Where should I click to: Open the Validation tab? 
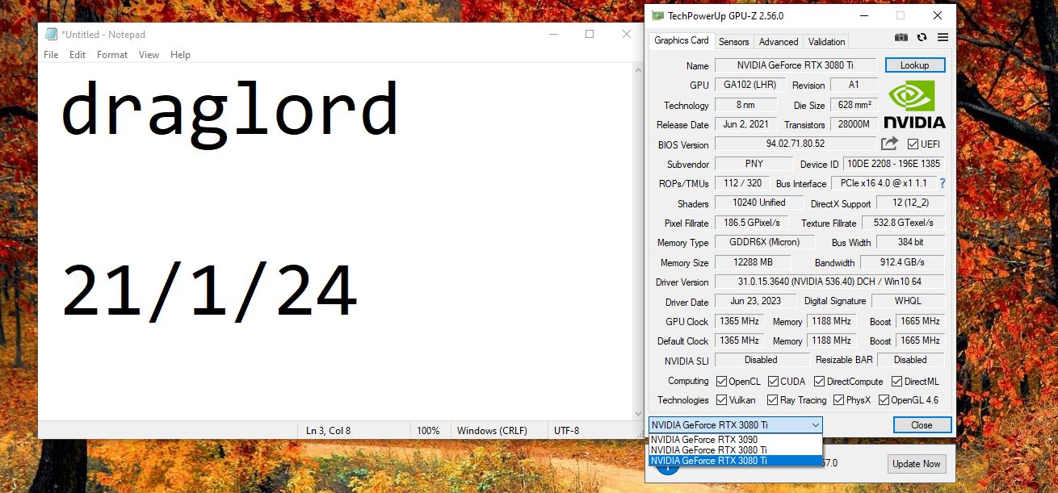click(x=826, y=42)
